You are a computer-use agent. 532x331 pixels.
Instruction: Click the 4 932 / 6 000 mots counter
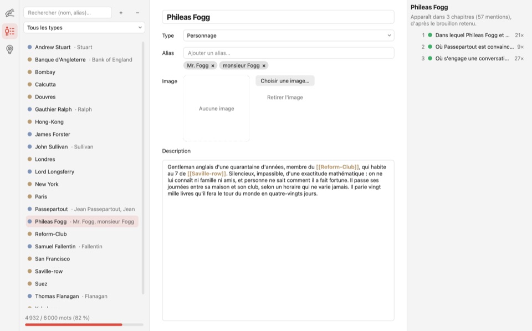pyautogui.click(x=57, y=318)
